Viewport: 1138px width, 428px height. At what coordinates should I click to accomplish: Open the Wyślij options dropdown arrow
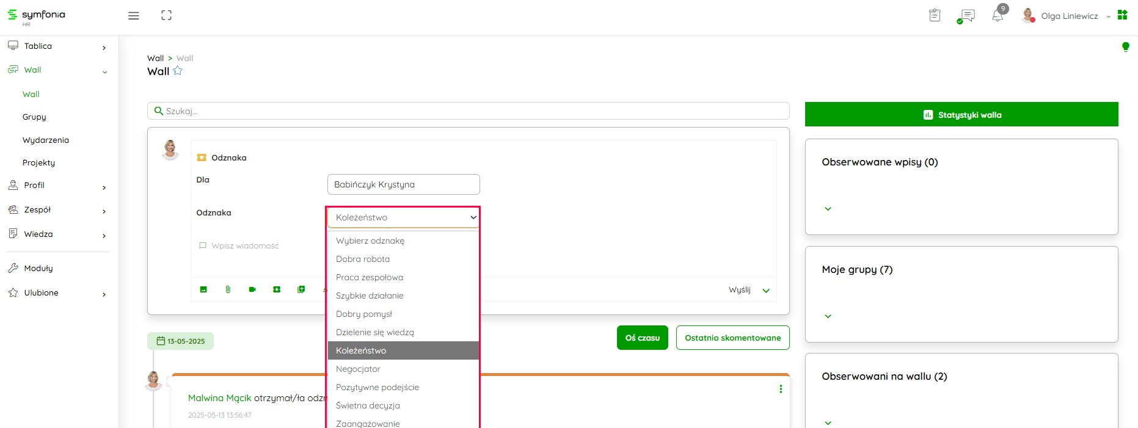point(766,291)
